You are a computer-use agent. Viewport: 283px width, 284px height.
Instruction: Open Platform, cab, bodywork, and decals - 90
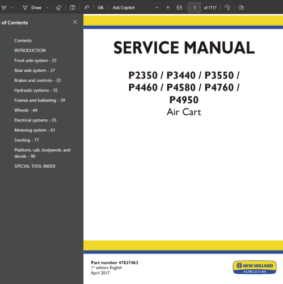[43, 153]
